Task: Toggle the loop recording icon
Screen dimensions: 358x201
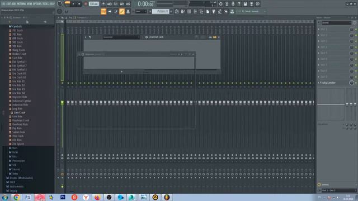Action: [x=128, y=4]
